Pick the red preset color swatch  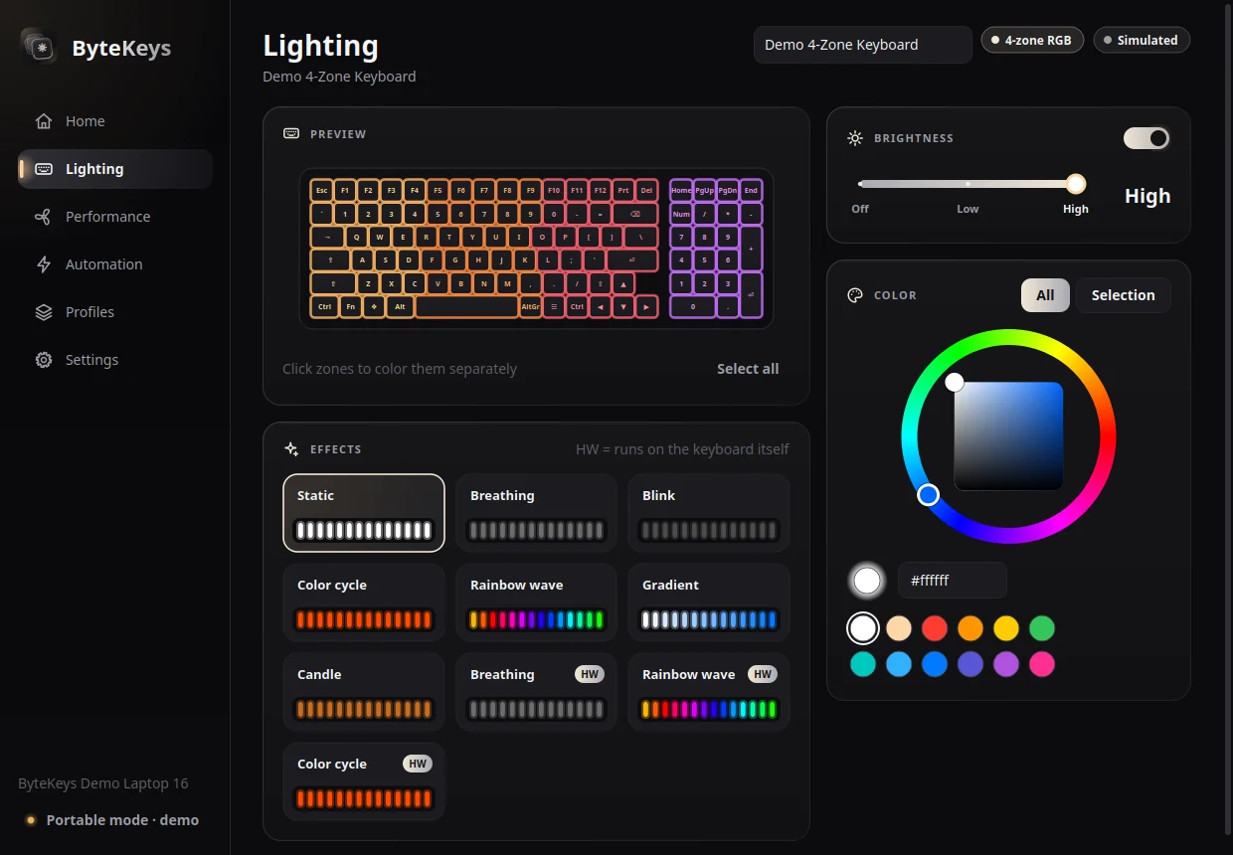click(935, 628)
